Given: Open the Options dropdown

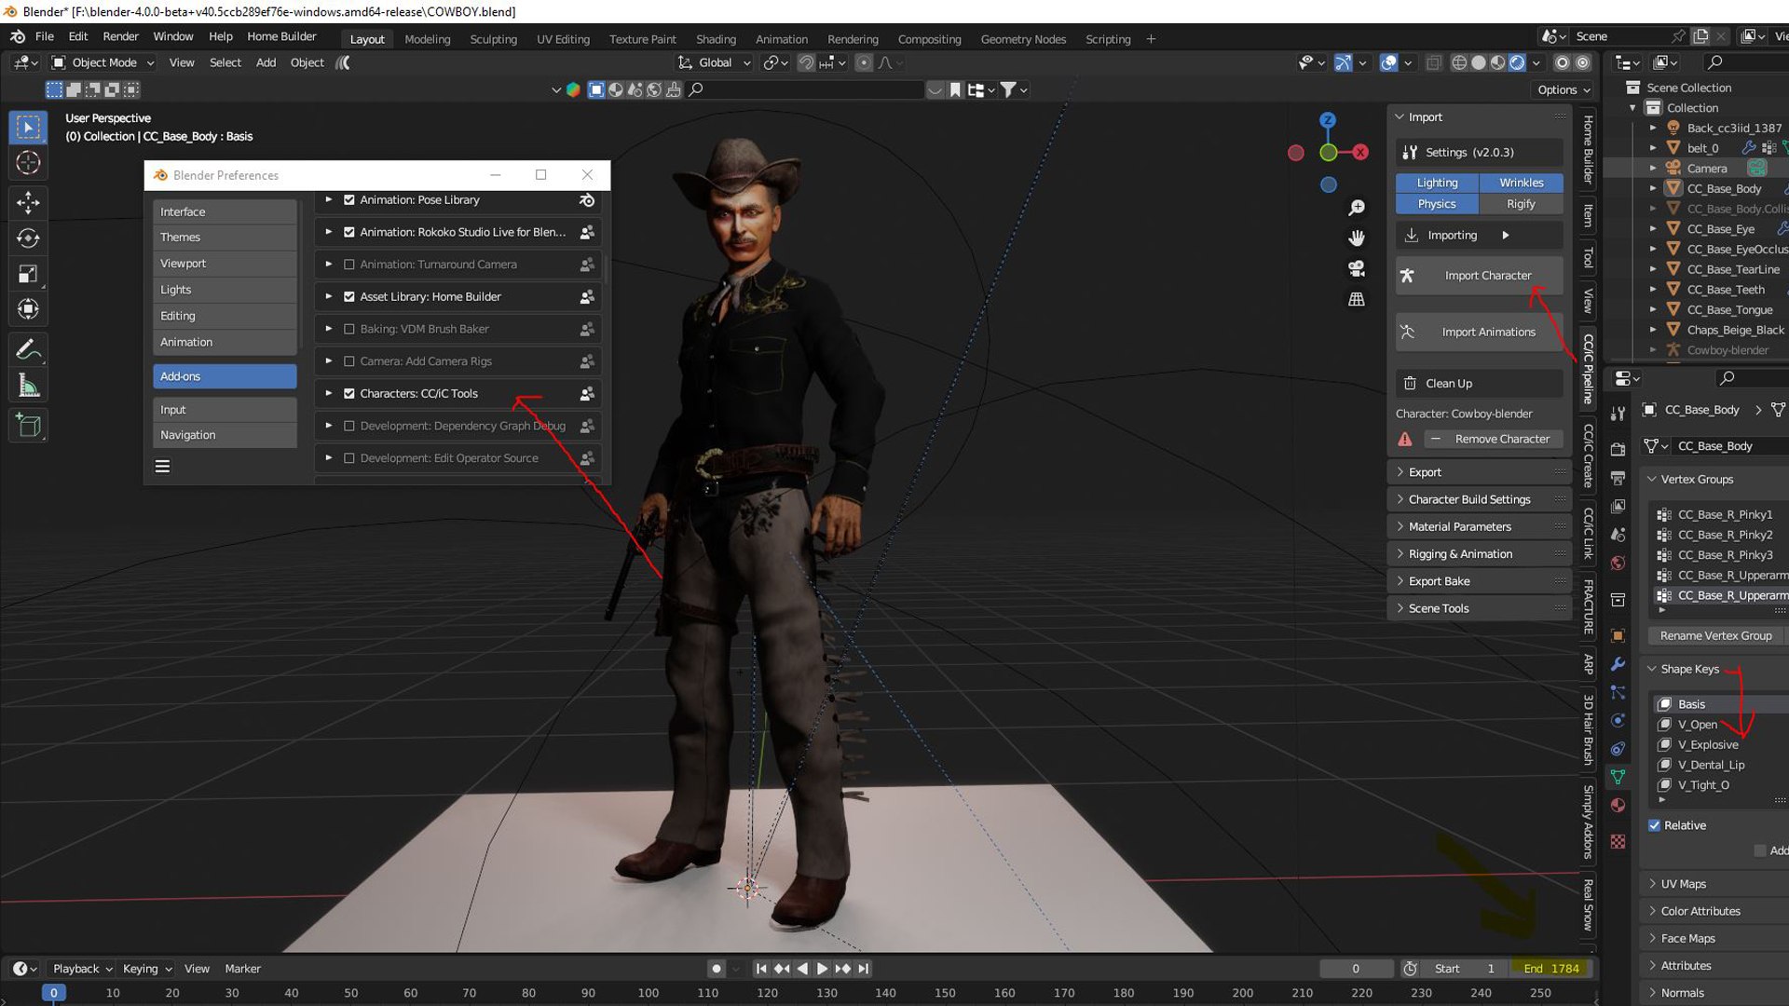Looking at the screenshot, I should [x=1564, y=89].
